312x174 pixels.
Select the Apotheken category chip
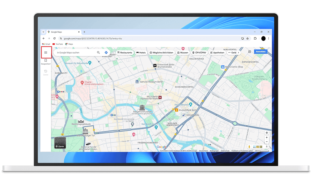click(217, 52)
